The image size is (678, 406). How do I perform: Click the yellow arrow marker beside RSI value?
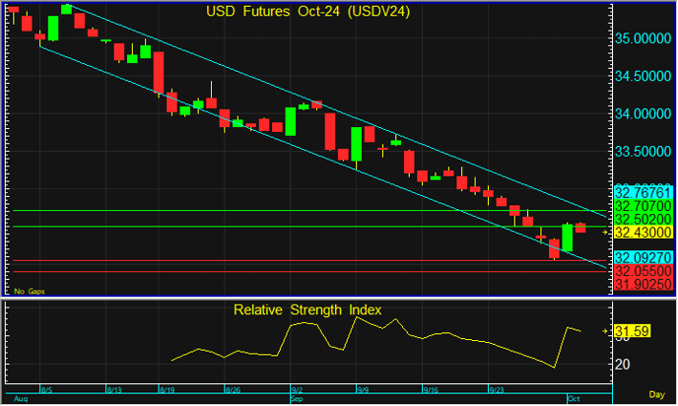(605, 331)
